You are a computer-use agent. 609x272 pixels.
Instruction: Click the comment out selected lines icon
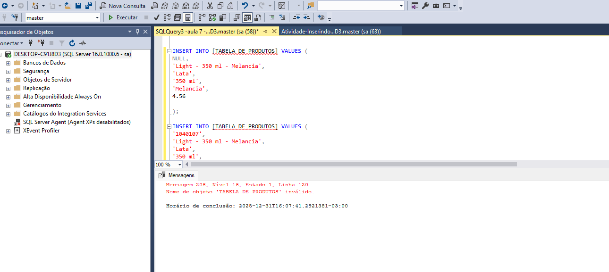272,17
